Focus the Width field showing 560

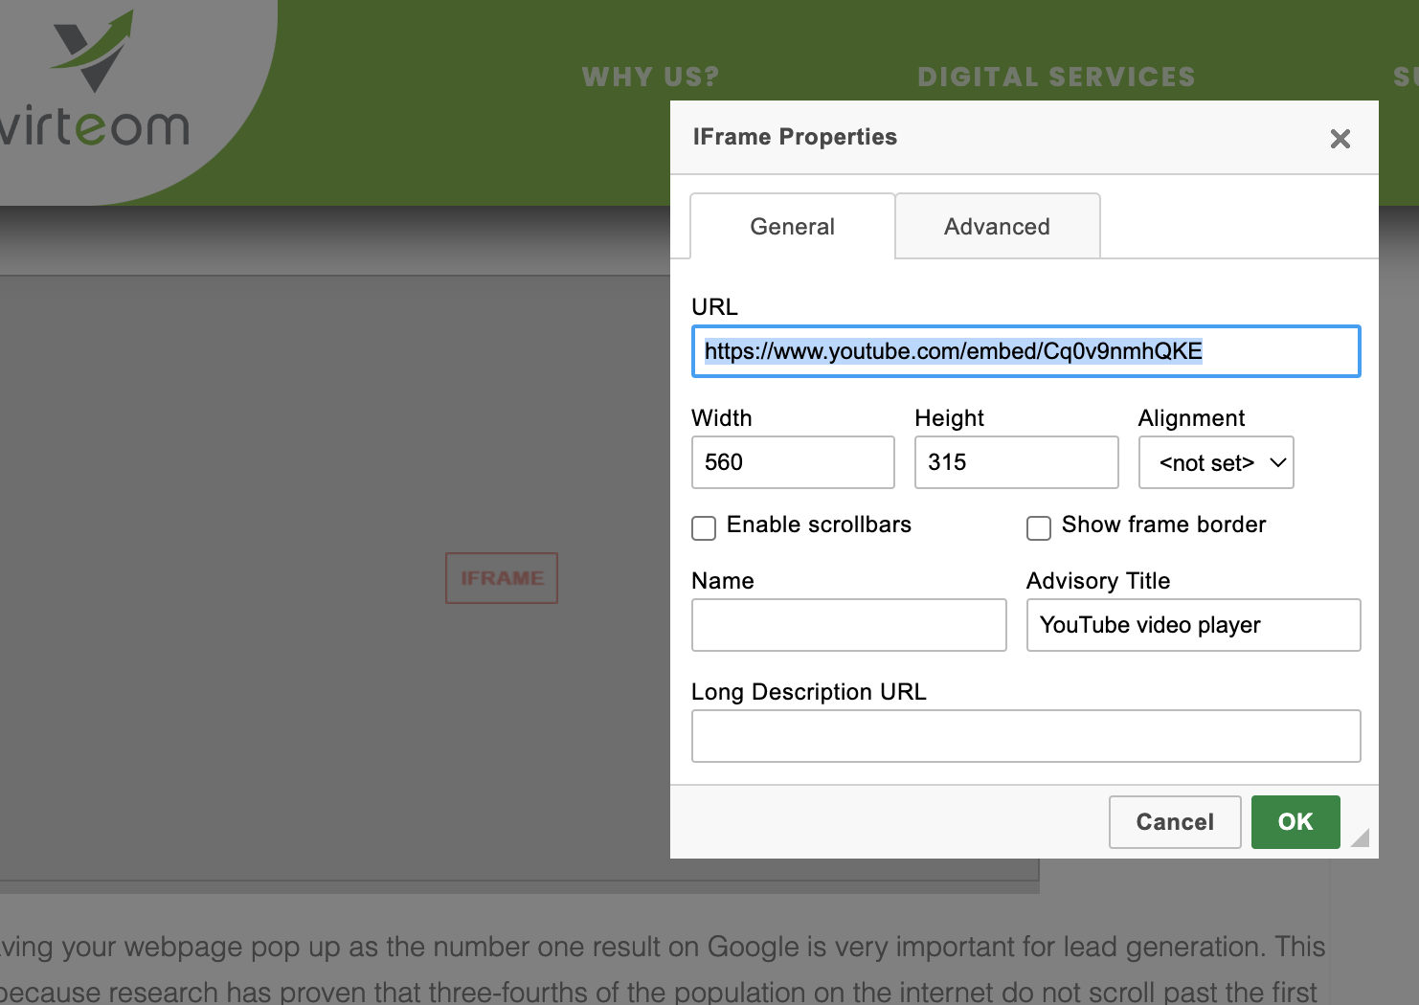pos(792,462)
